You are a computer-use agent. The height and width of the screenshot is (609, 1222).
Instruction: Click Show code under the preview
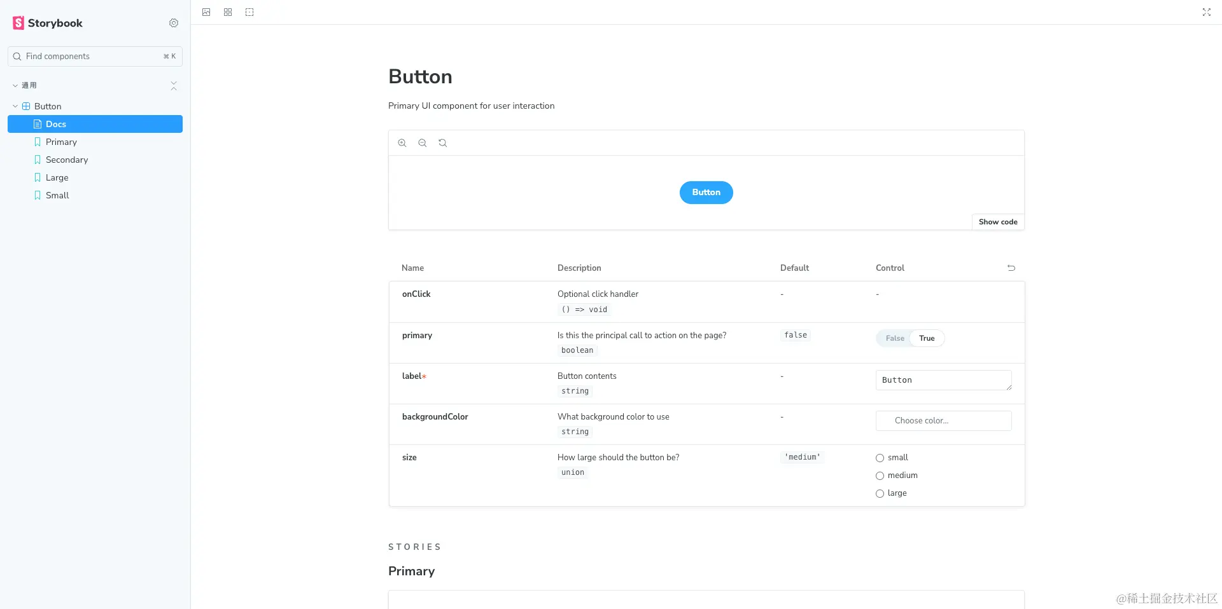click(x=998, y=222)
